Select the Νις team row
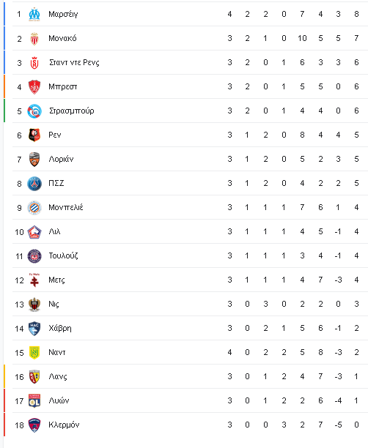 click(191, 304)
